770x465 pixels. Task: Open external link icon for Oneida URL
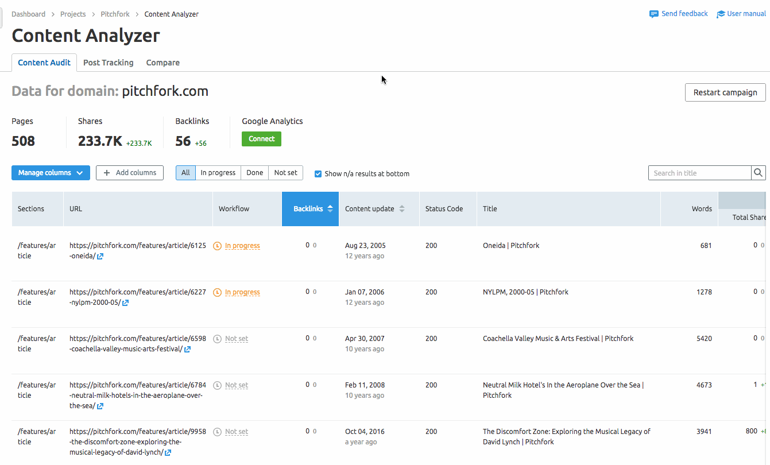[x=100, y=257]
